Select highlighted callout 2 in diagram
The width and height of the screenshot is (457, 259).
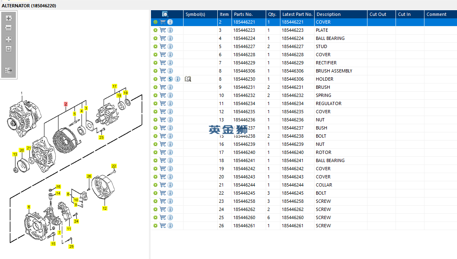[x=66, y=104]
